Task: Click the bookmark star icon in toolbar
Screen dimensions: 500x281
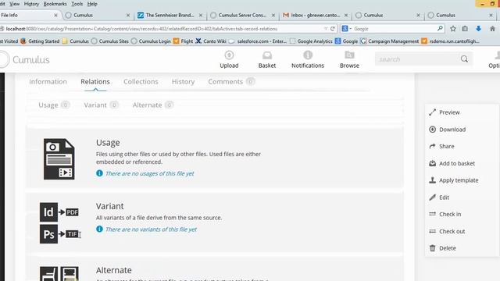Action: click(x=453, y=29)
